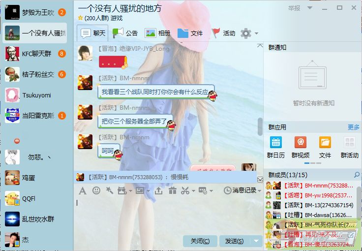Image resolution: width=362 pixels, height=251 pixels.
Task: Open the emoji smiley picker
Action: click(96, 190)
